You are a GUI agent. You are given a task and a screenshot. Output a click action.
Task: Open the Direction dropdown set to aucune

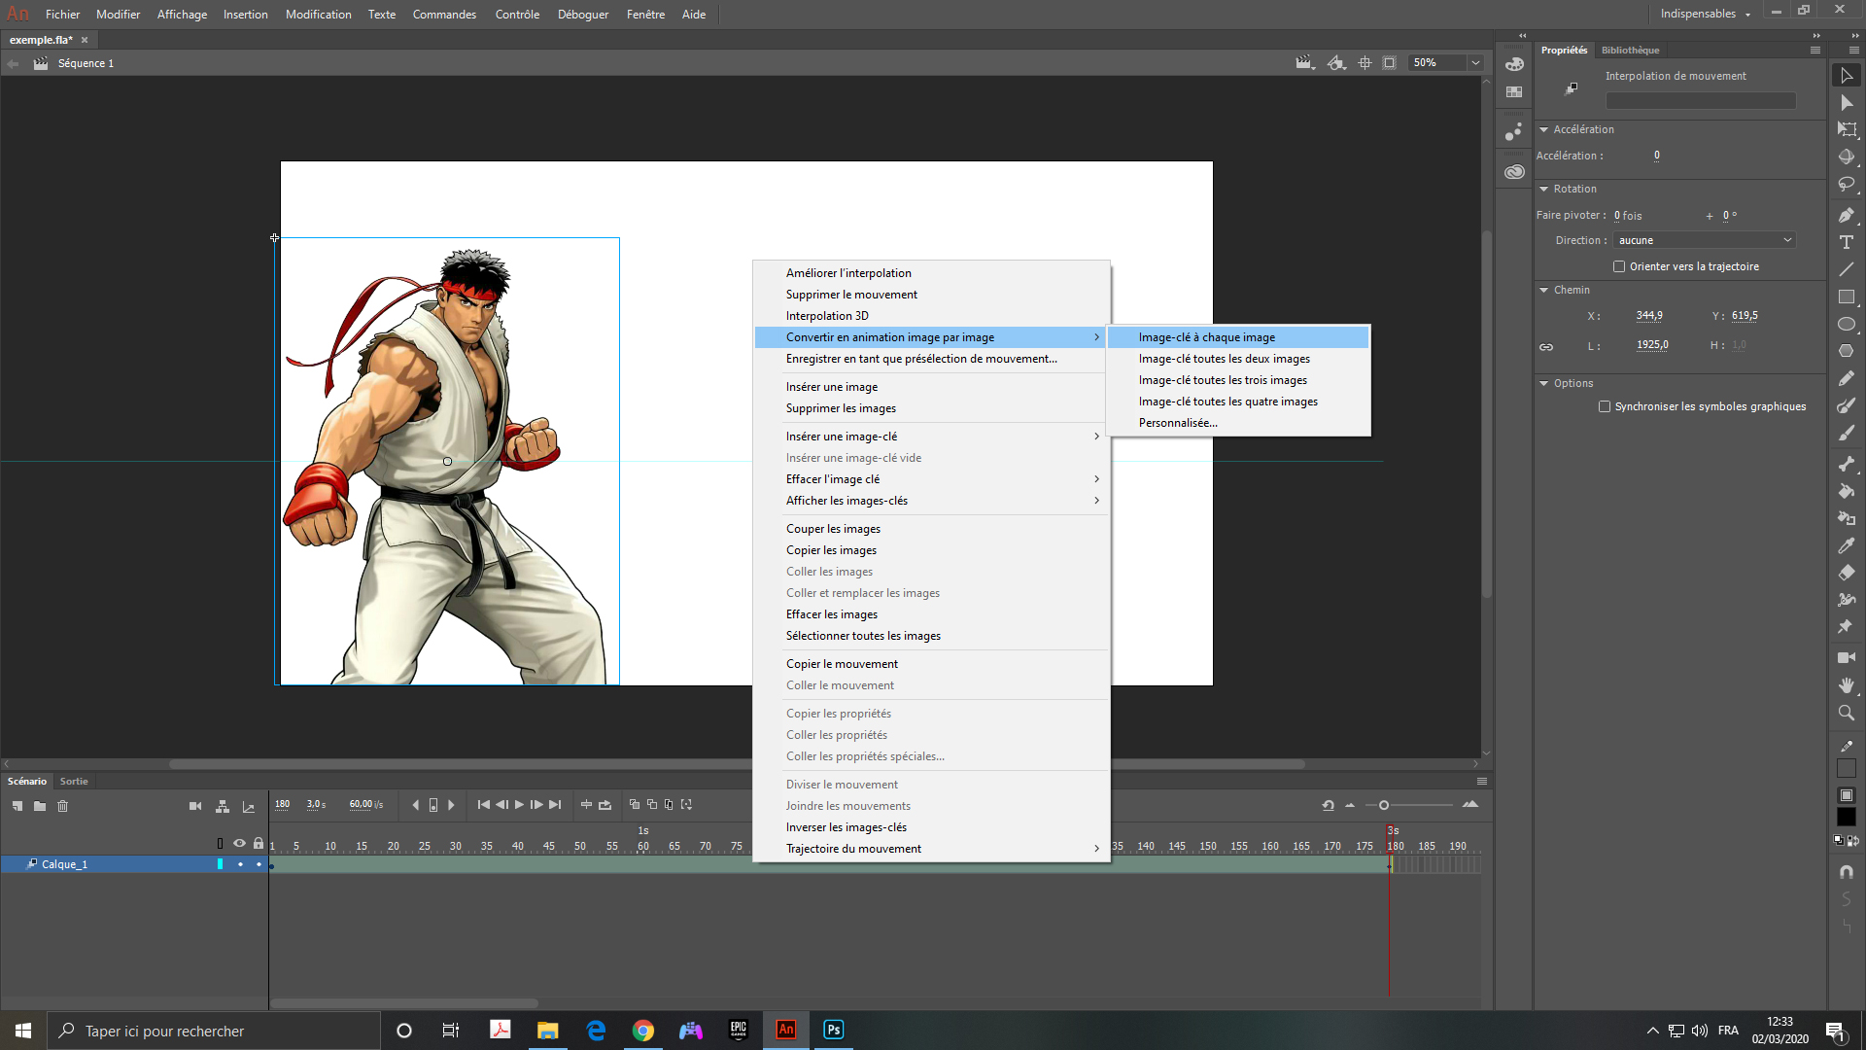coord(1705,240)
